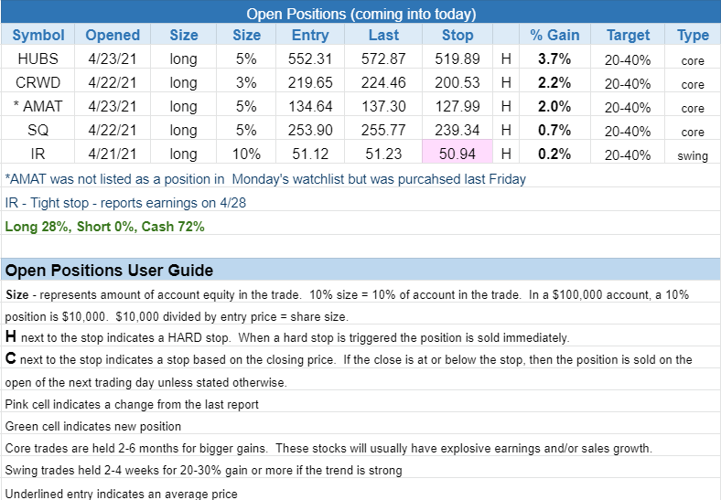The image size is (721, 500).
Task: Select the CRWD symbol cell
Action: coord(38,82)
